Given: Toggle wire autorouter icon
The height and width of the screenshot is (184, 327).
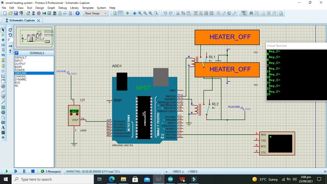Looking at the screenshot, I should (244, 13).
